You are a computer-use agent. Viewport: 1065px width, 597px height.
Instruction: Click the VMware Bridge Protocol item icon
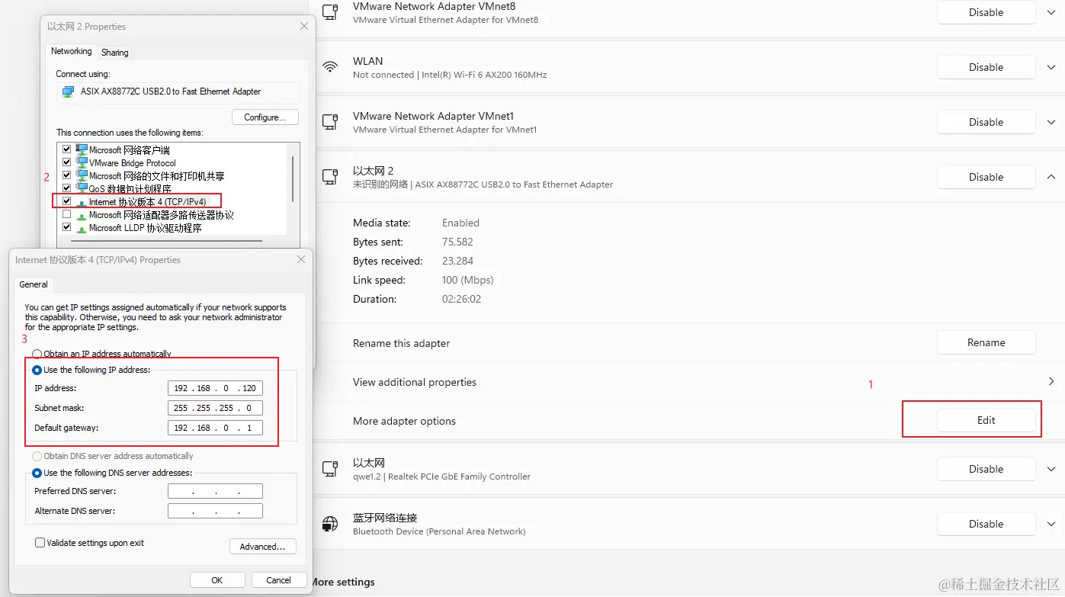pyautogui.click(x=82, y=162)
